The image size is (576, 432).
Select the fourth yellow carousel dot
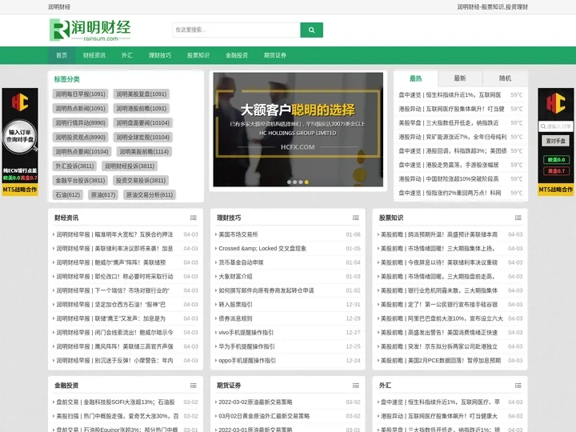coord(306,182)
